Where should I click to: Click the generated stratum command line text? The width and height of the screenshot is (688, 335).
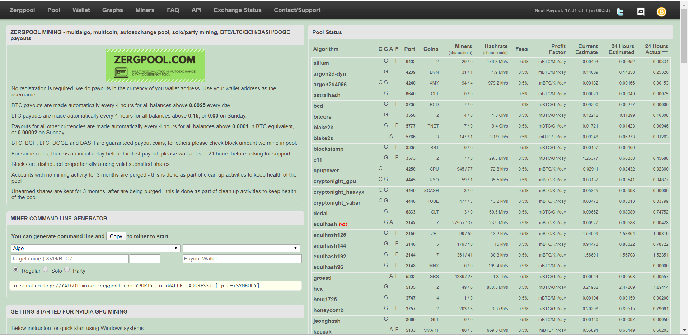(135, 286)
